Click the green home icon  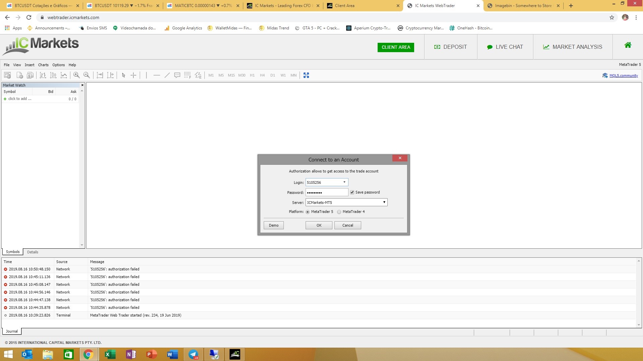[x=628, y=45]
